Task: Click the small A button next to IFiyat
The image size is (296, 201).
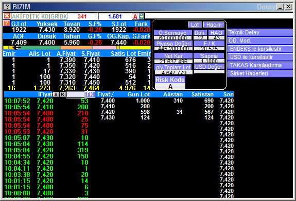Action: point(56,94)
